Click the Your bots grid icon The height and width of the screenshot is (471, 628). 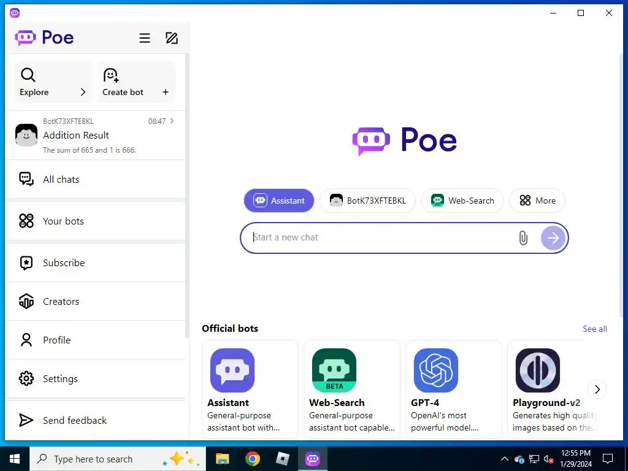click(26, 221)
